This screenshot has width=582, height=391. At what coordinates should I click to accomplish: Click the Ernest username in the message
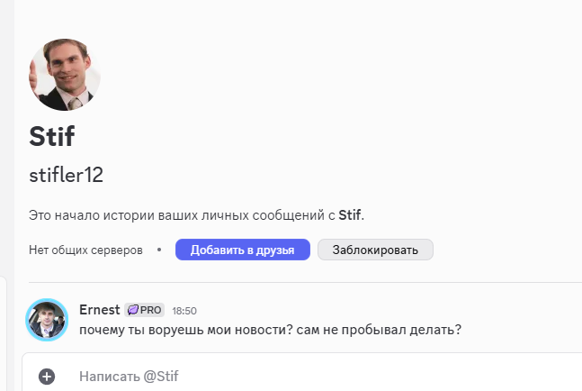pyautogui.click(x=100, y=310)
